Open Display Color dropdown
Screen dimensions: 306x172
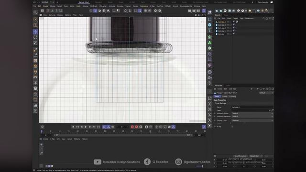252,120
